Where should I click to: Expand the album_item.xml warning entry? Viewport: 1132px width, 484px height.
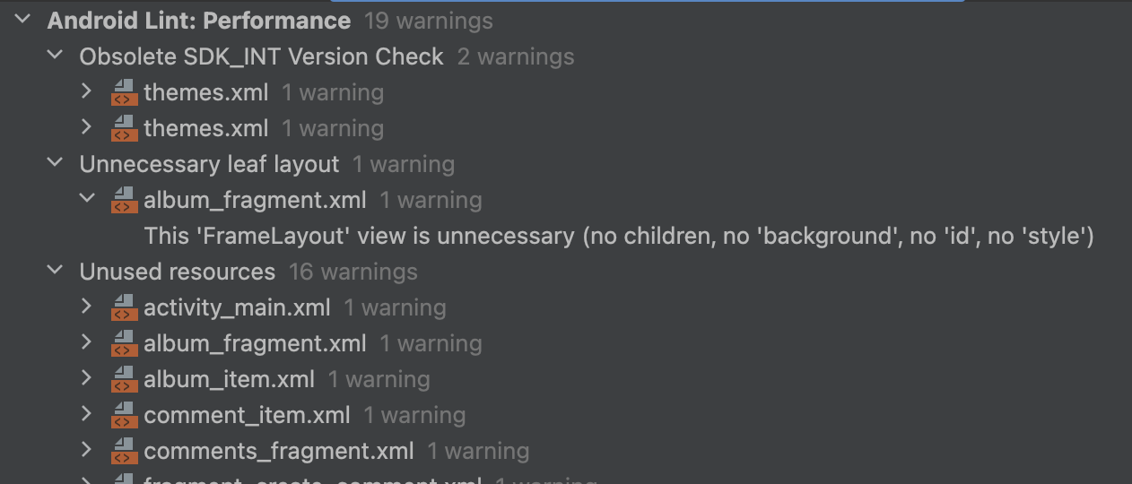86,378
